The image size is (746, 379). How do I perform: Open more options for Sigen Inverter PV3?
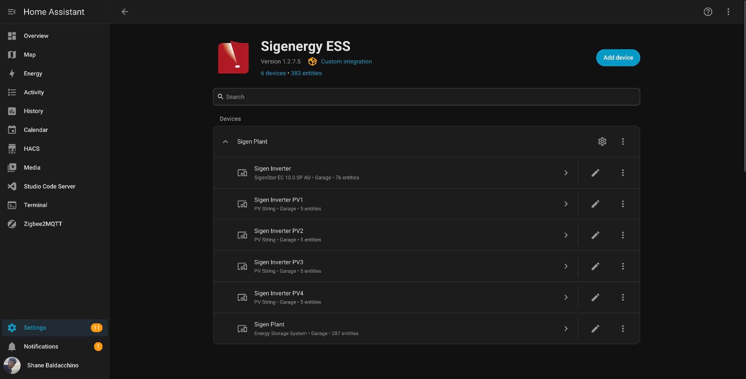623,266
